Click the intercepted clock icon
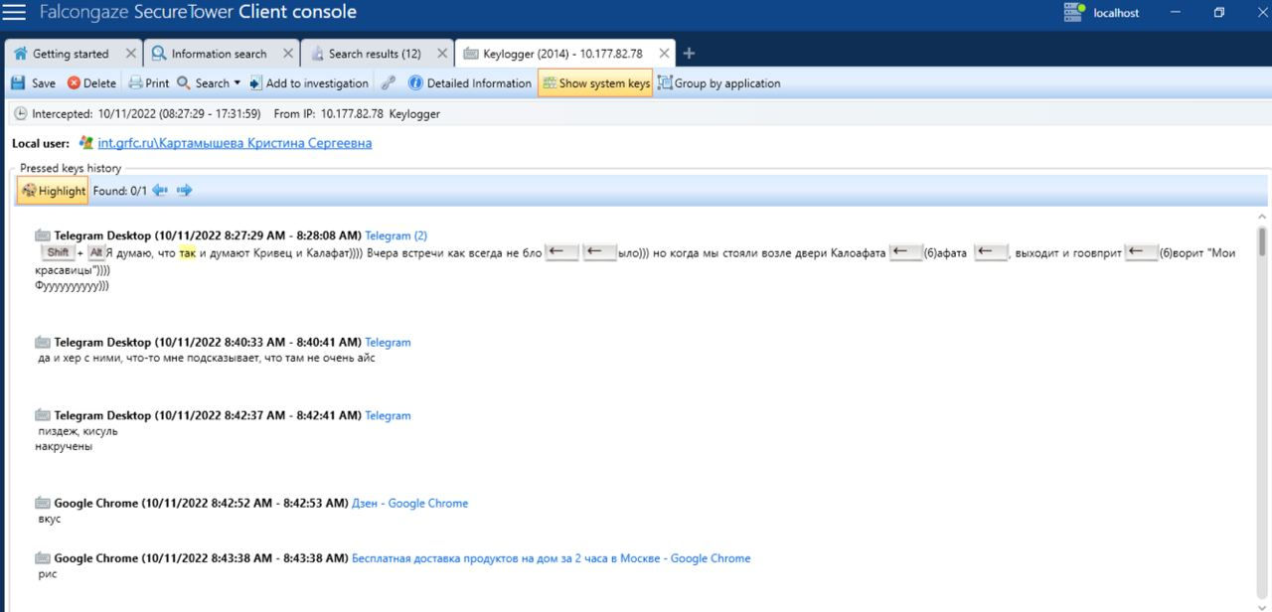This screenshot has width=1272, height=612. (x=20, y=113)
